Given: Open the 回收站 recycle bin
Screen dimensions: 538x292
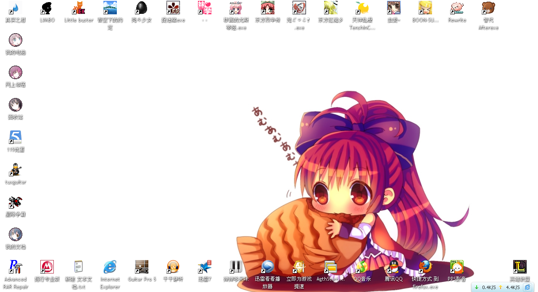Looking at the screenshot, I should (16, 105).
